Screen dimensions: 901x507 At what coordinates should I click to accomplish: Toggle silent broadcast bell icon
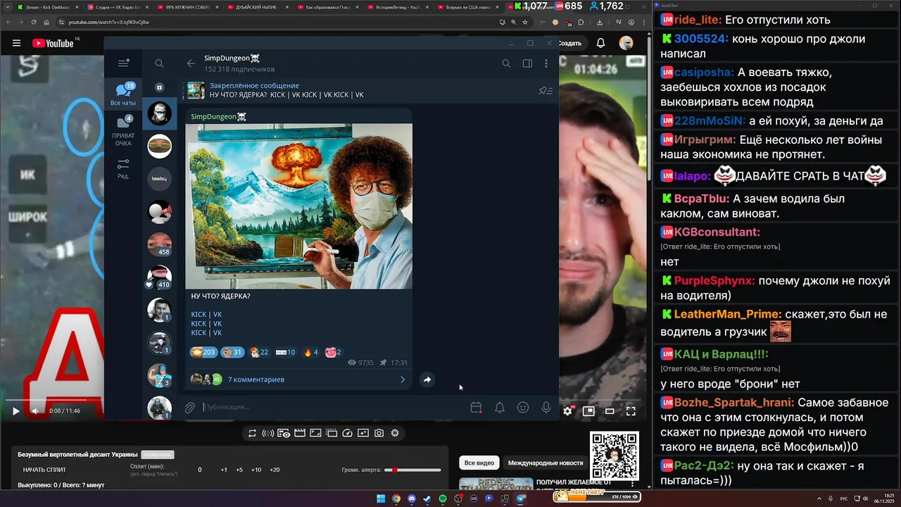click(500, 407)
